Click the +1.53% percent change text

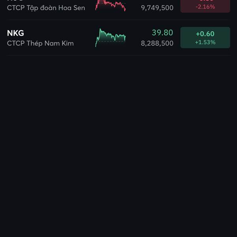click(205, 42)
